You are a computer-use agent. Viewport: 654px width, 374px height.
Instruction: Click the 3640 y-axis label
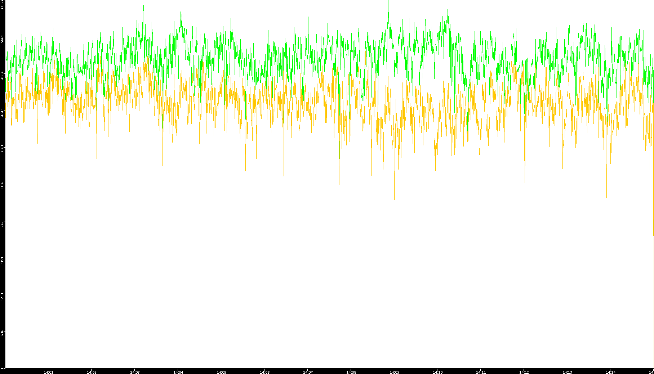pos(3,149)
